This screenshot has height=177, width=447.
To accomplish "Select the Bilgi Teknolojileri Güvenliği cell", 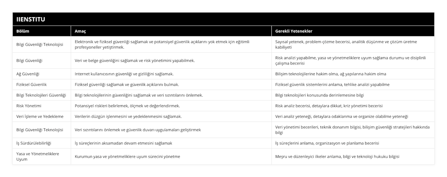I will [x=41, y=95].
